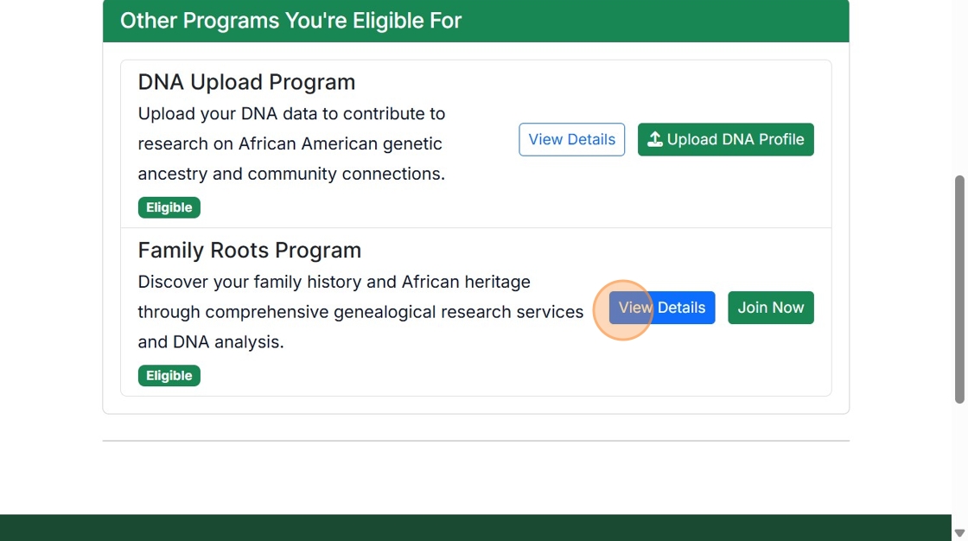Viewport: 968px width, 541px height.
Task: Click the DNA Upload Program description text
Action: point(291,143)
